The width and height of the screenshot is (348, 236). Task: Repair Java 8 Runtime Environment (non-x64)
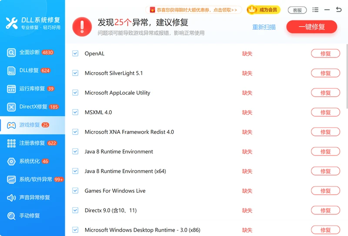(x=325, y=152)
